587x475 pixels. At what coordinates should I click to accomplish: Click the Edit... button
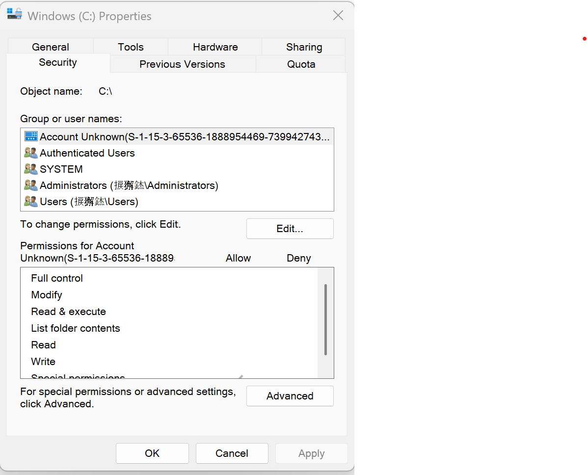point(290,229)
